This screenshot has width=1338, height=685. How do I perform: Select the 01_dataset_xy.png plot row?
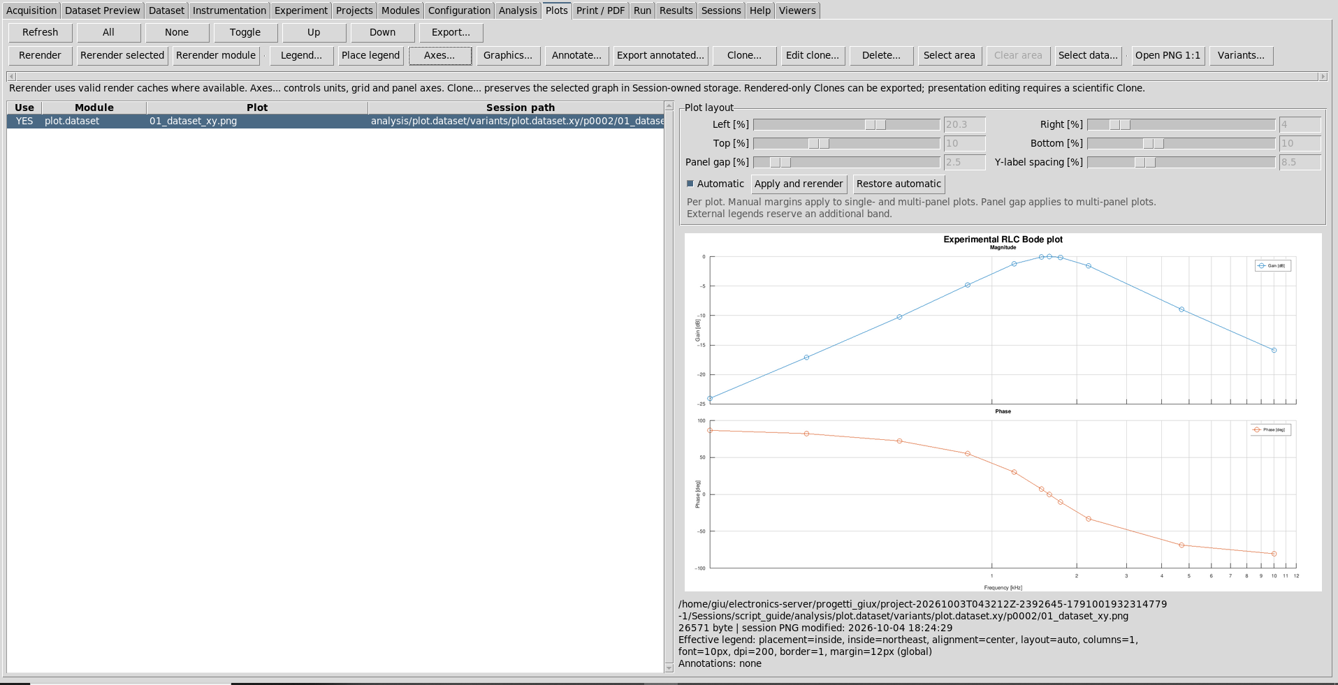click(335, 121)
